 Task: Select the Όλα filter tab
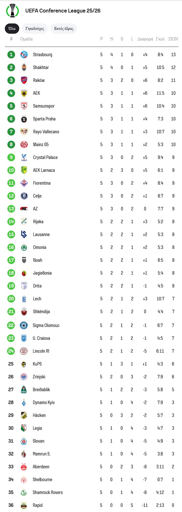[x=12, y=29]
